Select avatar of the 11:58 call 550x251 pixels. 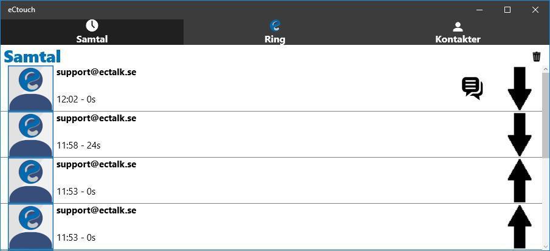[30, 135]
